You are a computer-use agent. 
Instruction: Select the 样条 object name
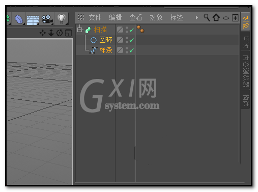click(106, 50)
